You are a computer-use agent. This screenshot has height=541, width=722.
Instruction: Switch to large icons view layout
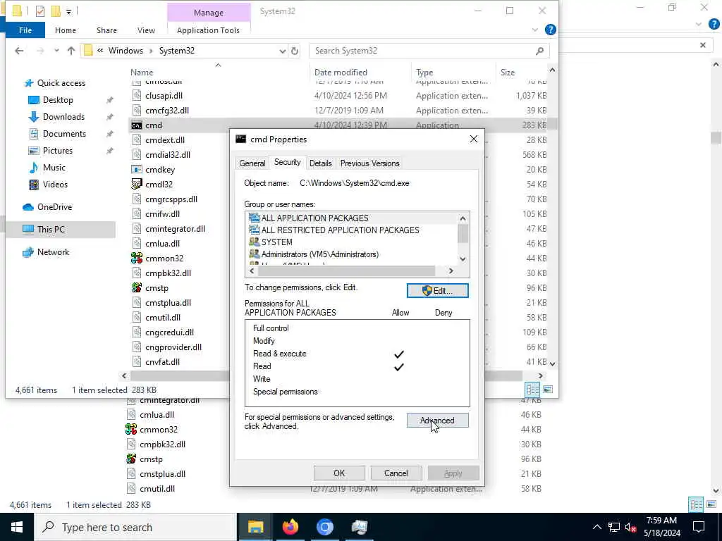click(548, 390)
